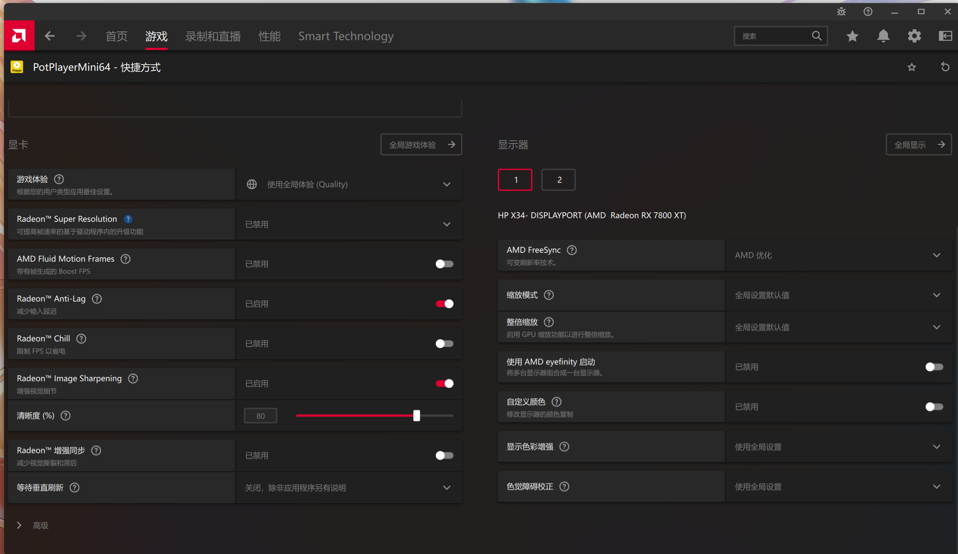Open 游戏体验 dropdown (Quality)
This screenshot has width=958, height=554.
348,184
